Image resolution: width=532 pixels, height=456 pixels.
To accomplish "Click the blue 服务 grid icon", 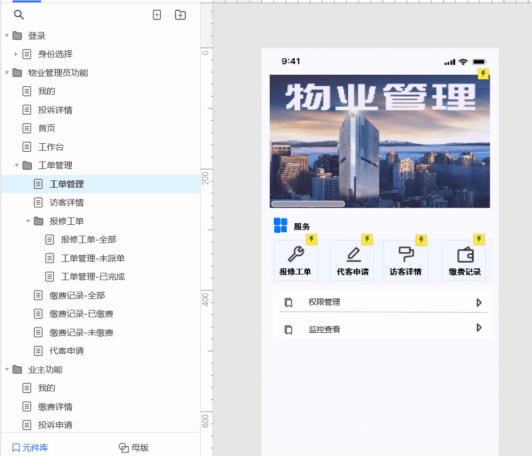I will pos(281,225).
